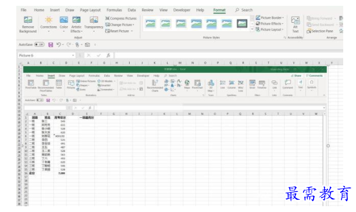Click the Insert Function fx icon
The height and width of the screenshot is (212, 356).
(x=109, y=55)
